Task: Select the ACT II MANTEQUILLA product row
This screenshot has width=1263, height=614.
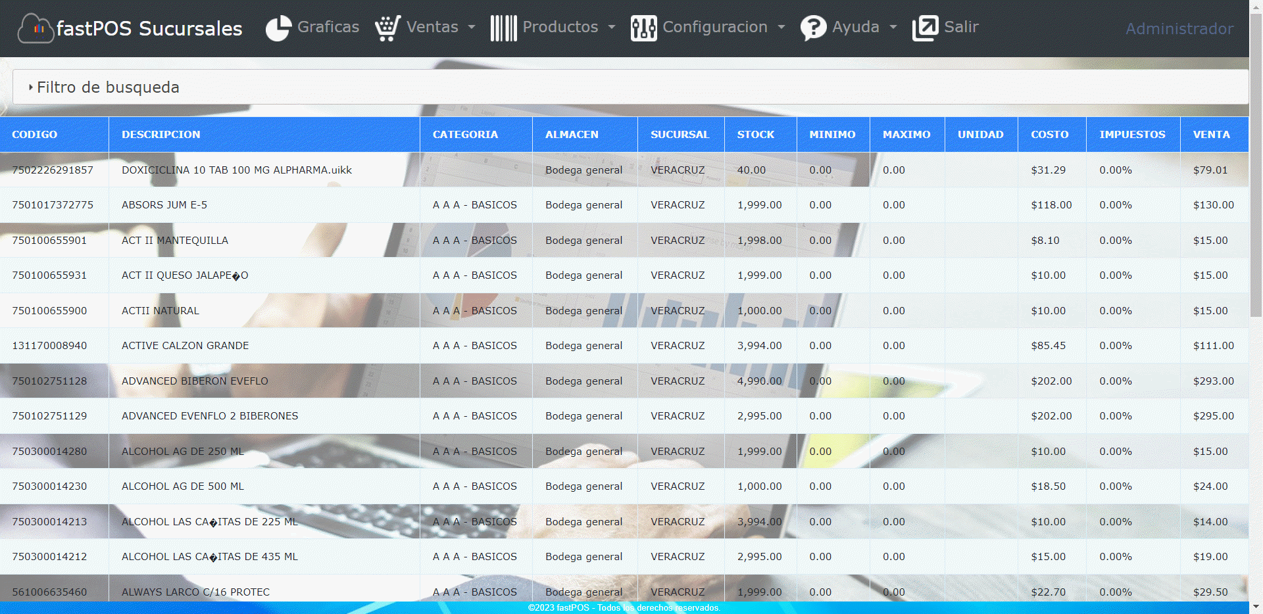Action: pyautogui.click(x=175, y=240)
